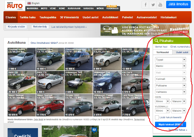194x137 pixels.
Task: Expand the Tyyppi dropdown
Action: coord(170,60)
